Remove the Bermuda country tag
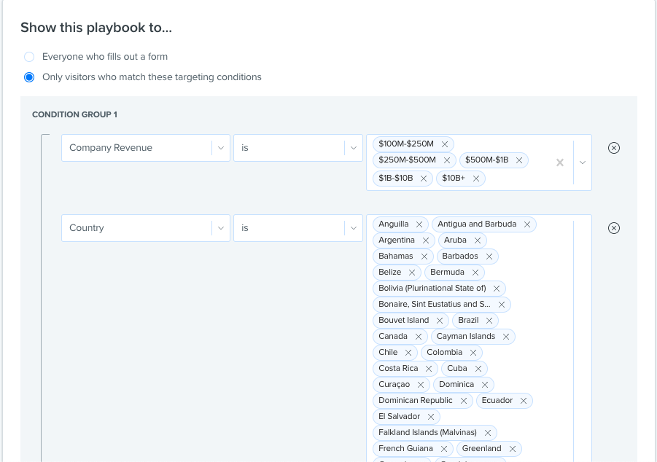This screenshot has width=657, height=462. (x=475, y=273)
